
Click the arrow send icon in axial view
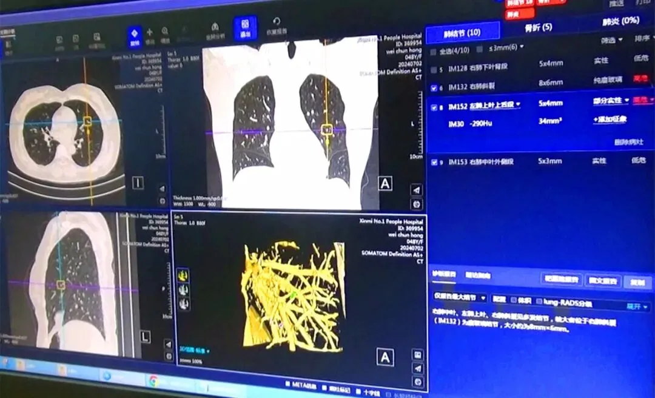tap(162, 189)
